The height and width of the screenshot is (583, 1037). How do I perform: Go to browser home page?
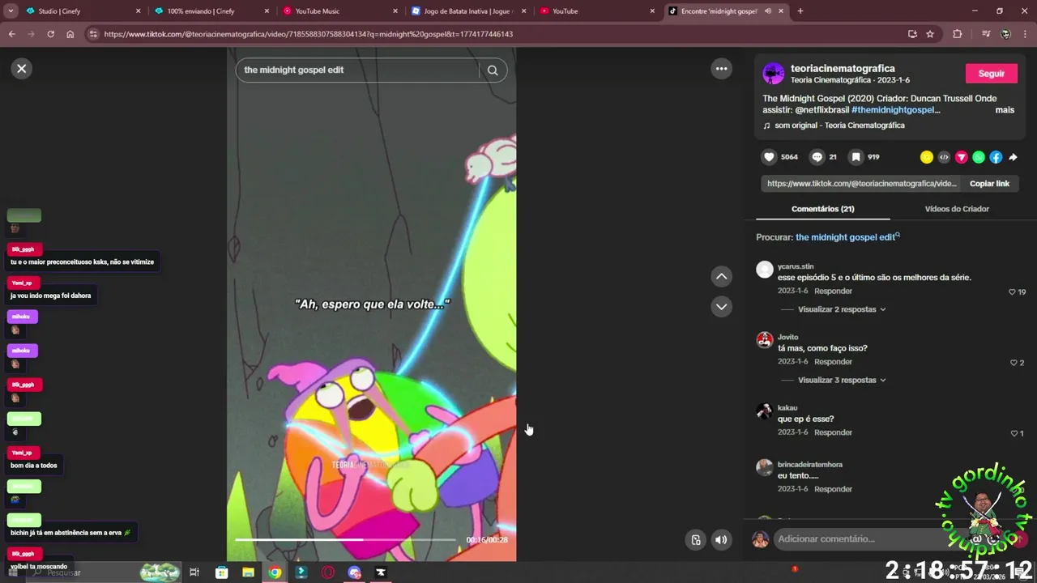(70, 34)
